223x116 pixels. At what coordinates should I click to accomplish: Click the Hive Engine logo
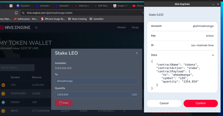point(15,28)
